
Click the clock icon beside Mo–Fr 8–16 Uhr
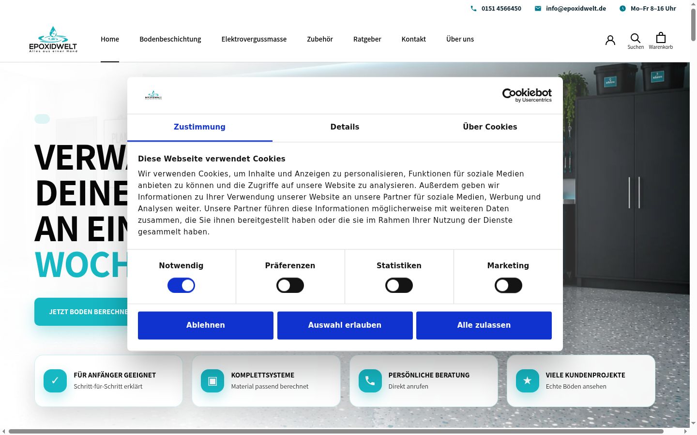pos(622,8)
